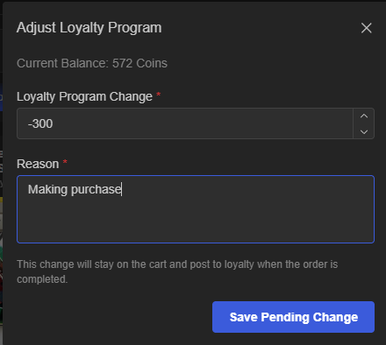Save the pending loyalty change
This screenshot has width=386, height=345.
click(293, 317)
